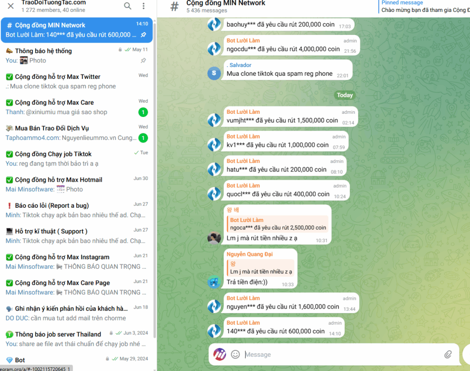
Task: Jump to the quoted 'ngoca*** đã yêu cầu rút 2,500,000 coin' reply
Action: tap(278, 224)
